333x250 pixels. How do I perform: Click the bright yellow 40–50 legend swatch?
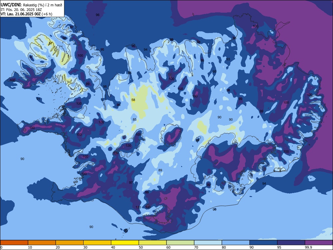125,243
